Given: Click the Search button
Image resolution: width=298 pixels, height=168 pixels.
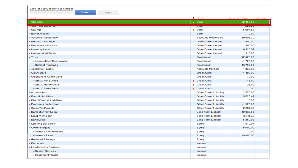Looking at the screenshot, I should pos(86,12).
